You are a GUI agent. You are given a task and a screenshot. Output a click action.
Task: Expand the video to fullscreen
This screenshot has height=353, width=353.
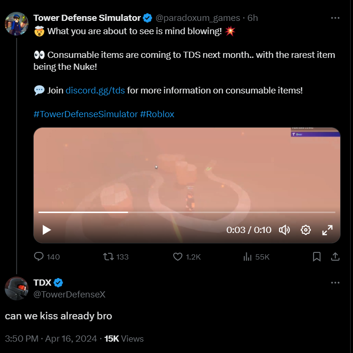(327, 230)
